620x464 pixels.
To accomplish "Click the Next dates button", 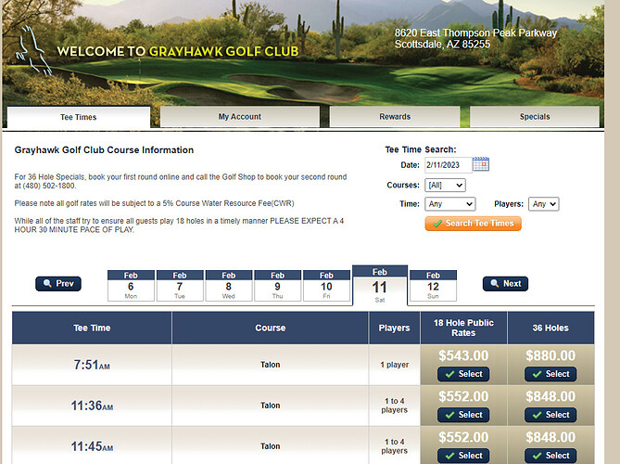I will pyautogui.click(x=505, y=283).
